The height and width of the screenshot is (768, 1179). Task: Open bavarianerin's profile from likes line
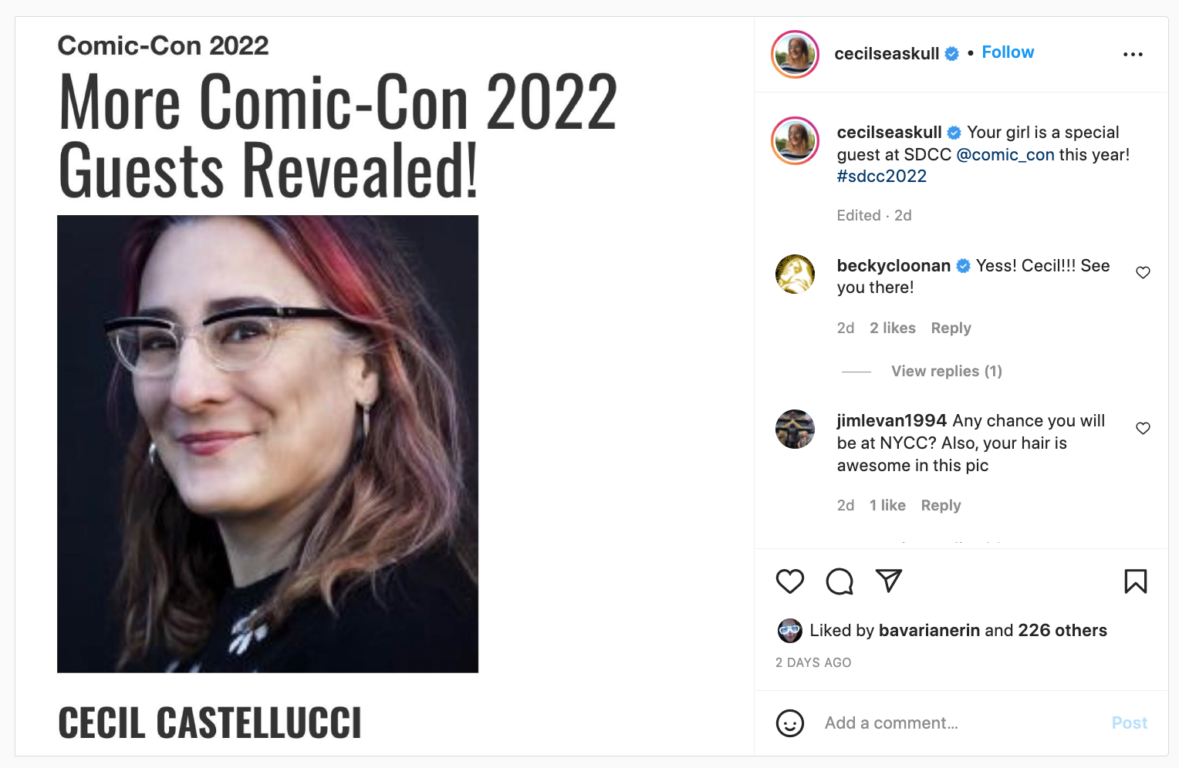929,630
